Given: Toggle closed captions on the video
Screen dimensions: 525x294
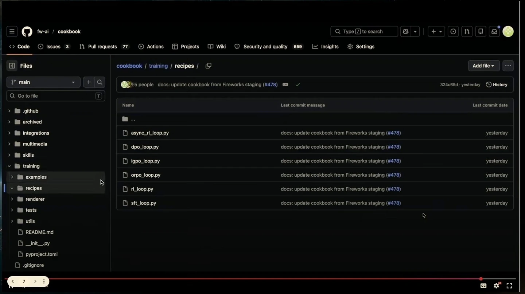Looking at the screenshot, I should (483, 286).
